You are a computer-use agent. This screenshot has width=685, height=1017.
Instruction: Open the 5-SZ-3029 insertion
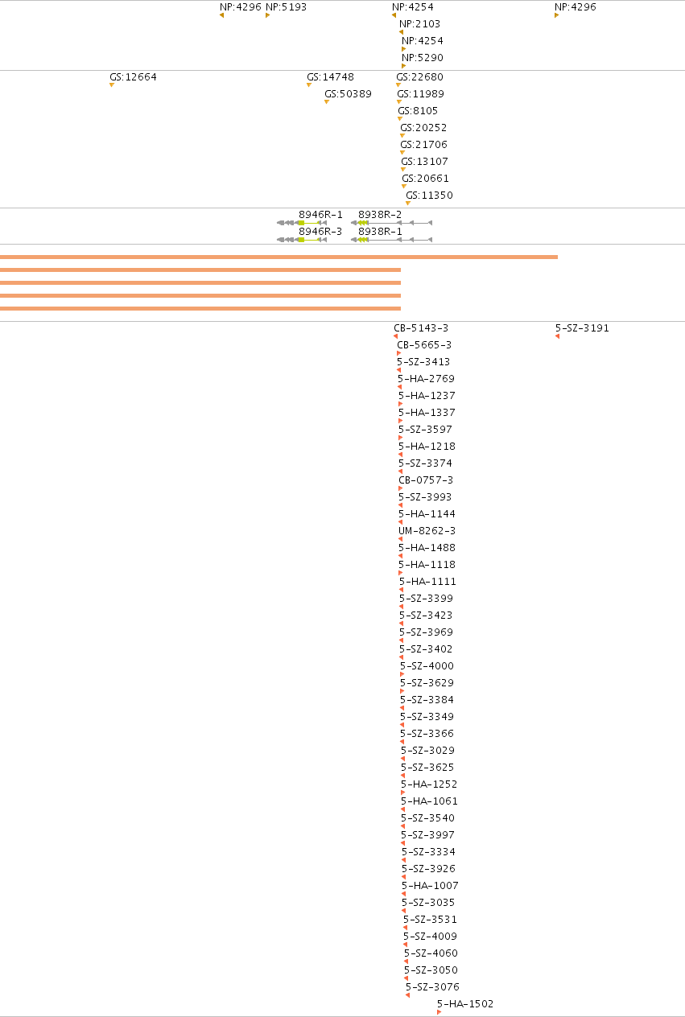pos(427,751)
